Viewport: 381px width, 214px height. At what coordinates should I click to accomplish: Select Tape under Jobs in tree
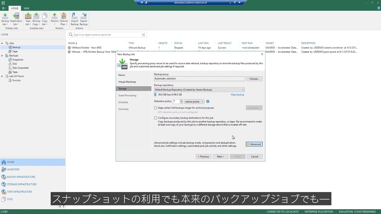click(x=15, y=51)
